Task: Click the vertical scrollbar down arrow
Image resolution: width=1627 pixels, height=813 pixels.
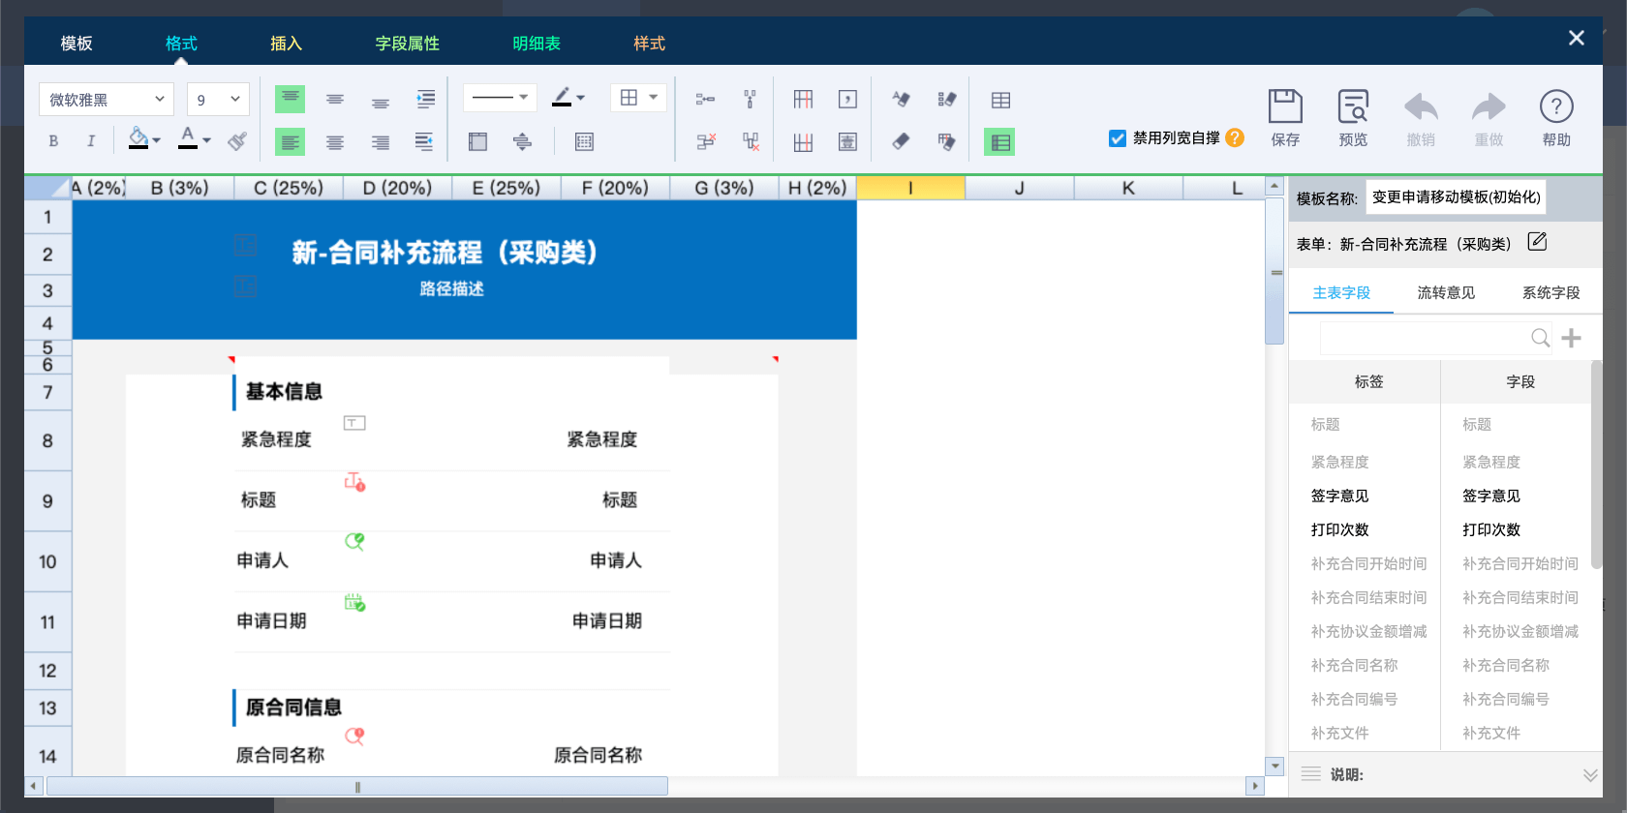Action: click(1274, 766)
